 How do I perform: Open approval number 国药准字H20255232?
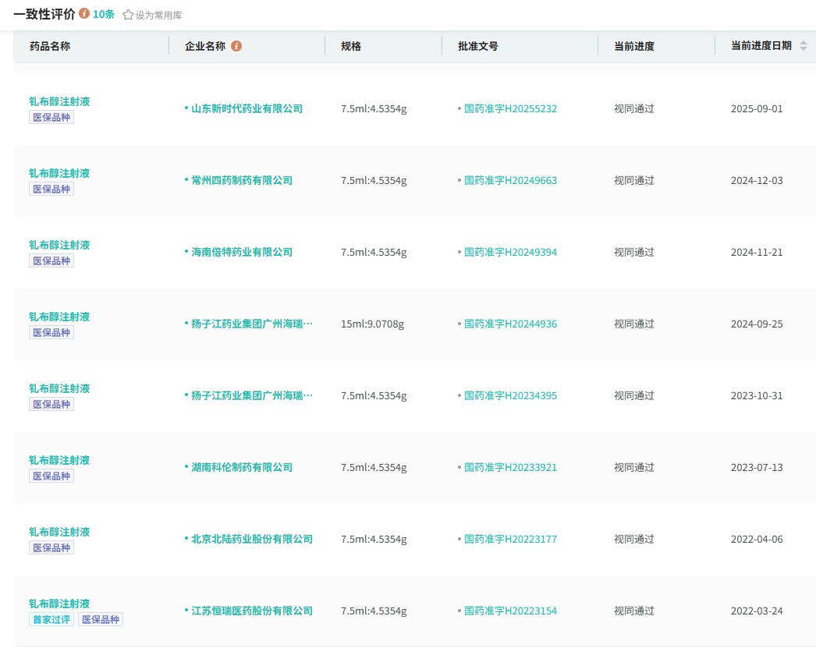click(510, 108)
